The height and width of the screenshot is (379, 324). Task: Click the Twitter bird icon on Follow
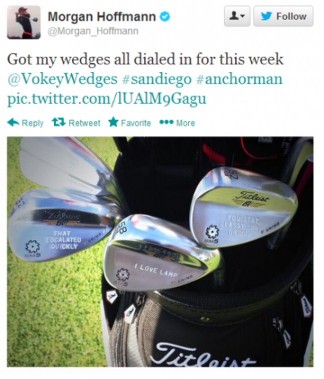pos(266,16)
